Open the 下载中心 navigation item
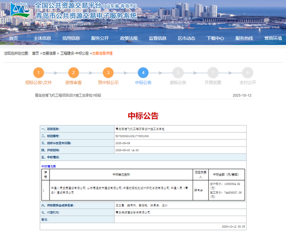Image resolution: width=286 pixels, height=233 pixels. [x=215, y=38]
